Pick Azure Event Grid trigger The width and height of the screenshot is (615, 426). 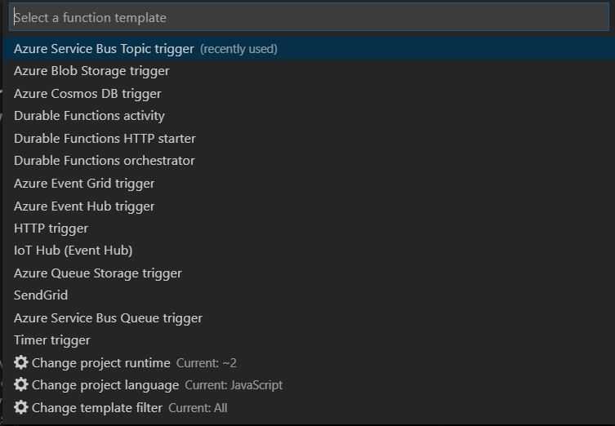point(309,184)
